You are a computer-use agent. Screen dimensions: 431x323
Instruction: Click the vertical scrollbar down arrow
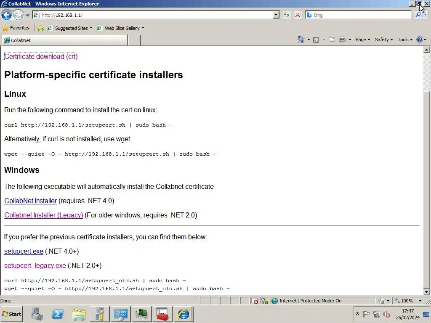[x=427, y=292]
